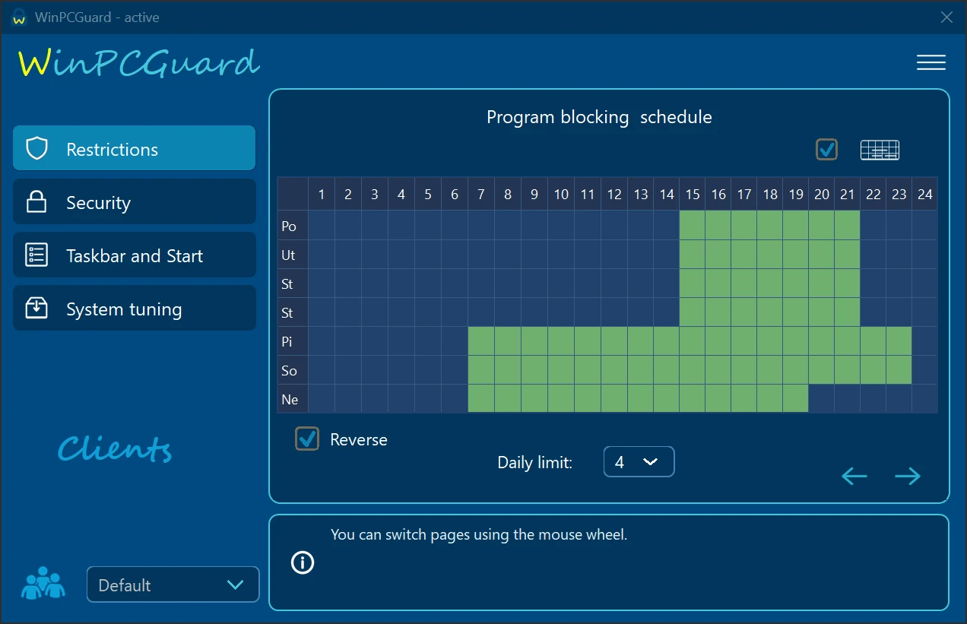Select the hour 15 column header
Image resolution: width=967 pixels, height=624 pixels.
point(693,195)
